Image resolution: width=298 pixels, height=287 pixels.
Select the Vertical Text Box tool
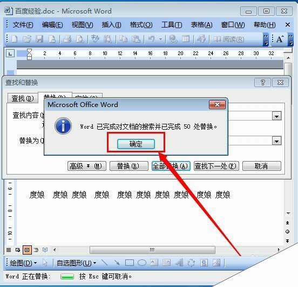(x=167, y=263)
